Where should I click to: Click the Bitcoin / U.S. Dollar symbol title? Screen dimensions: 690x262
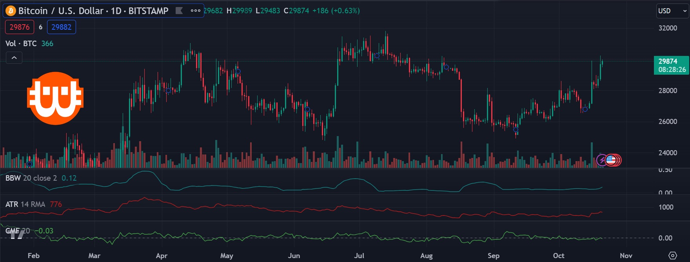[93, 11]
